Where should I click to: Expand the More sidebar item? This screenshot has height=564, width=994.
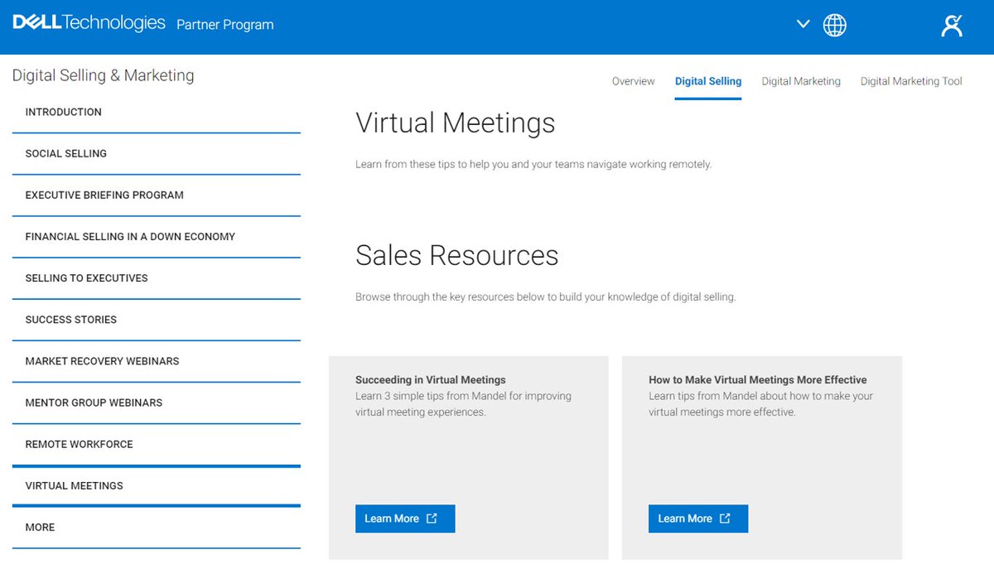click(x=157, y=527)
